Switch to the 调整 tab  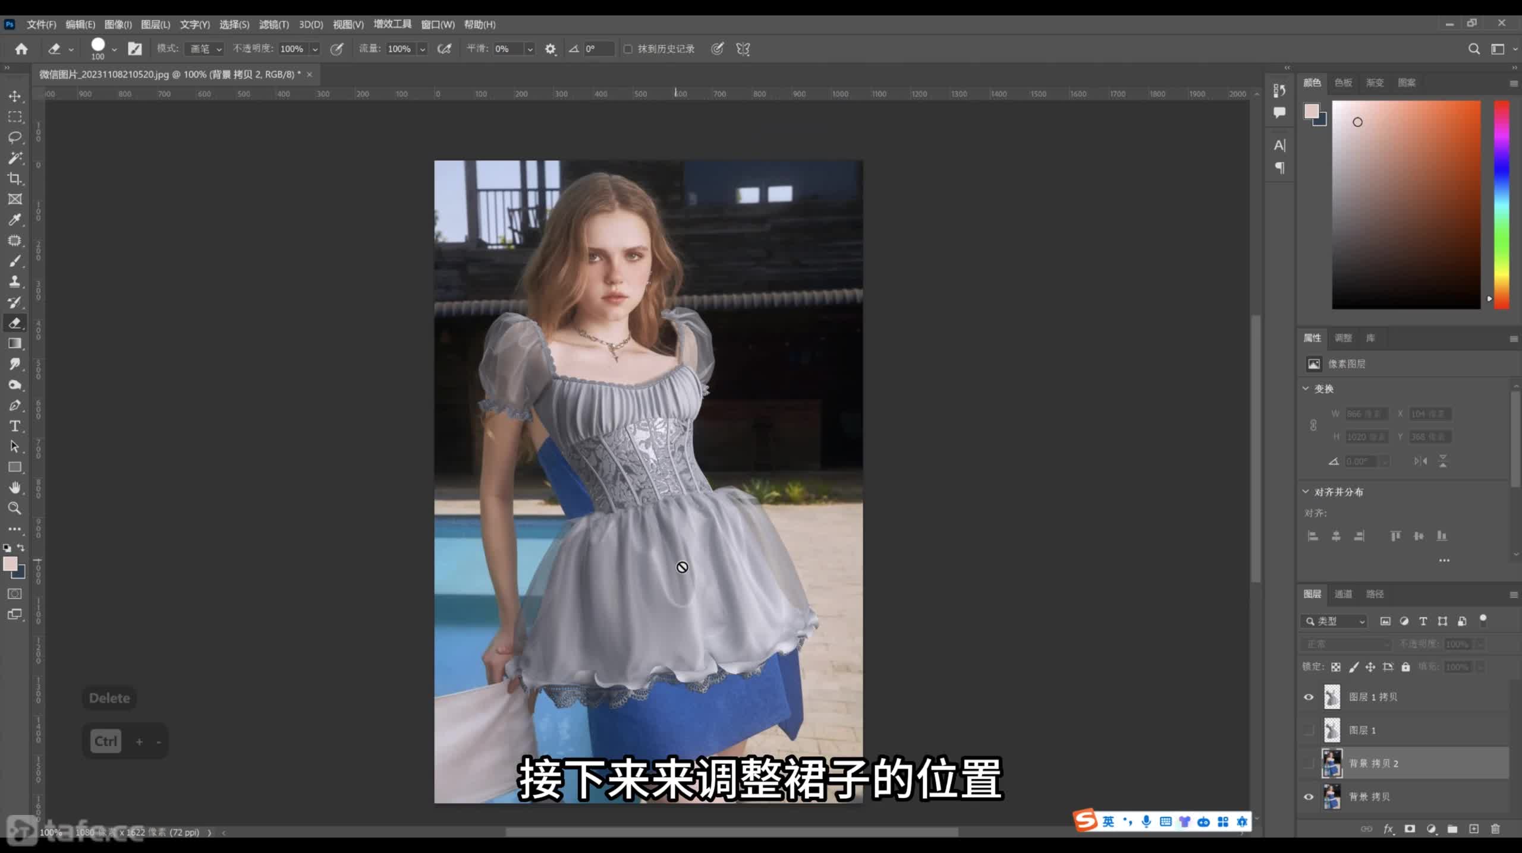point(1343,338)
